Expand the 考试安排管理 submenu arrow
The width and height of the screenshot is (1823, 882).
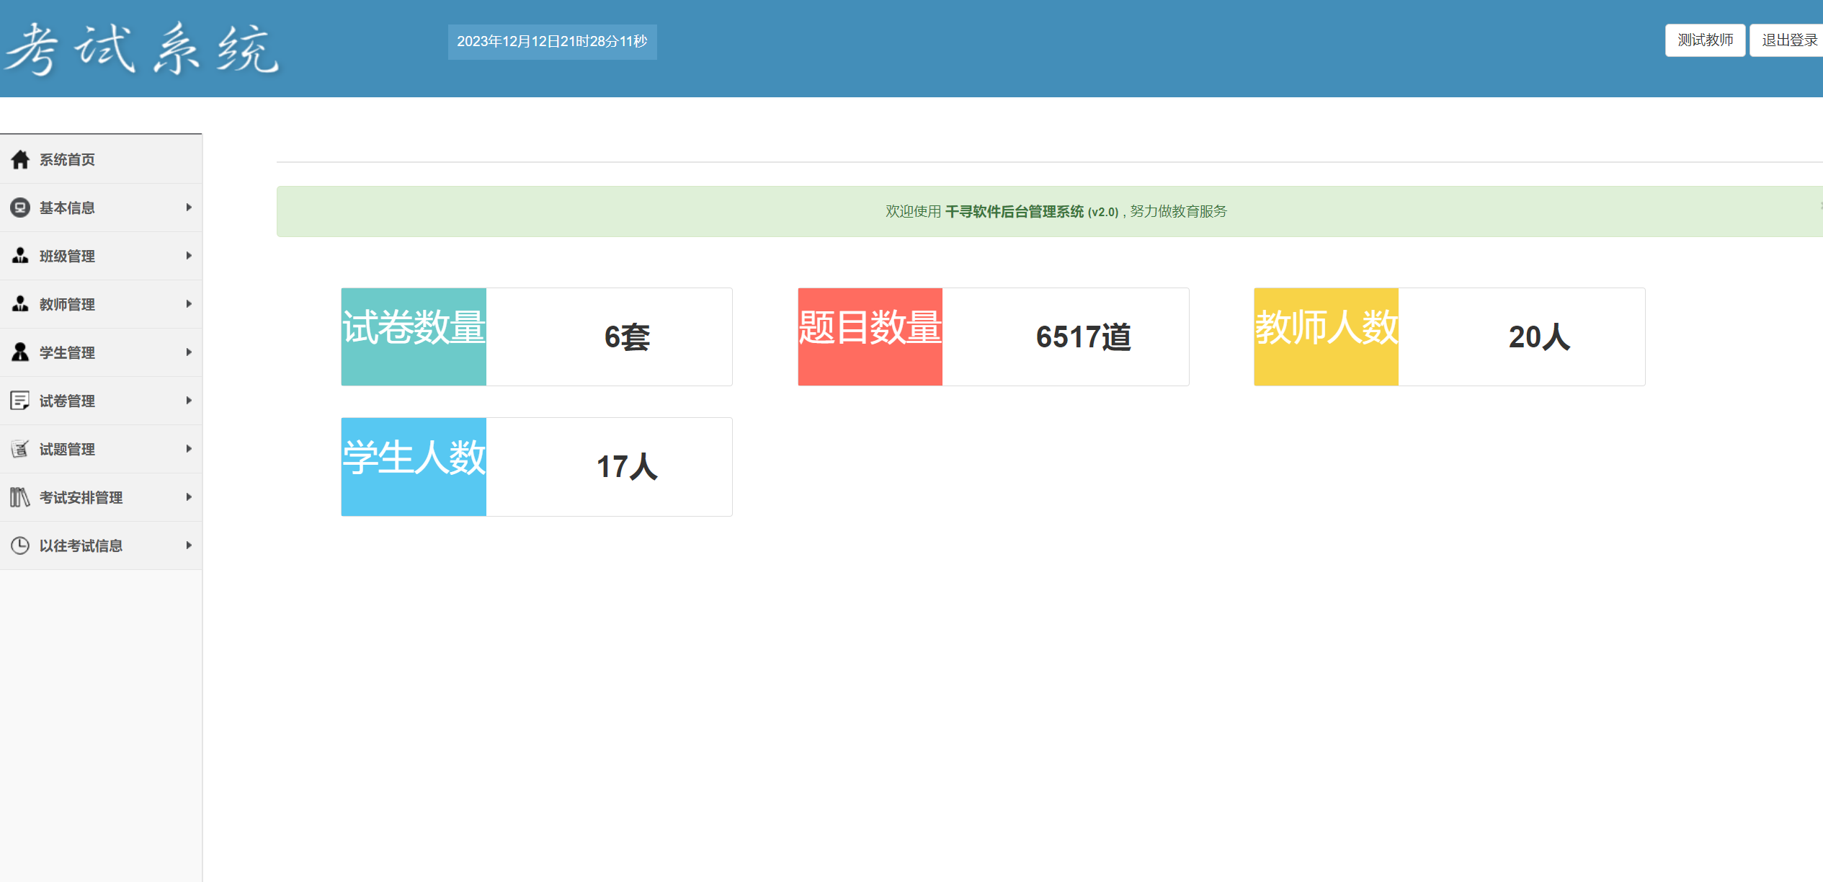(189, 497)
